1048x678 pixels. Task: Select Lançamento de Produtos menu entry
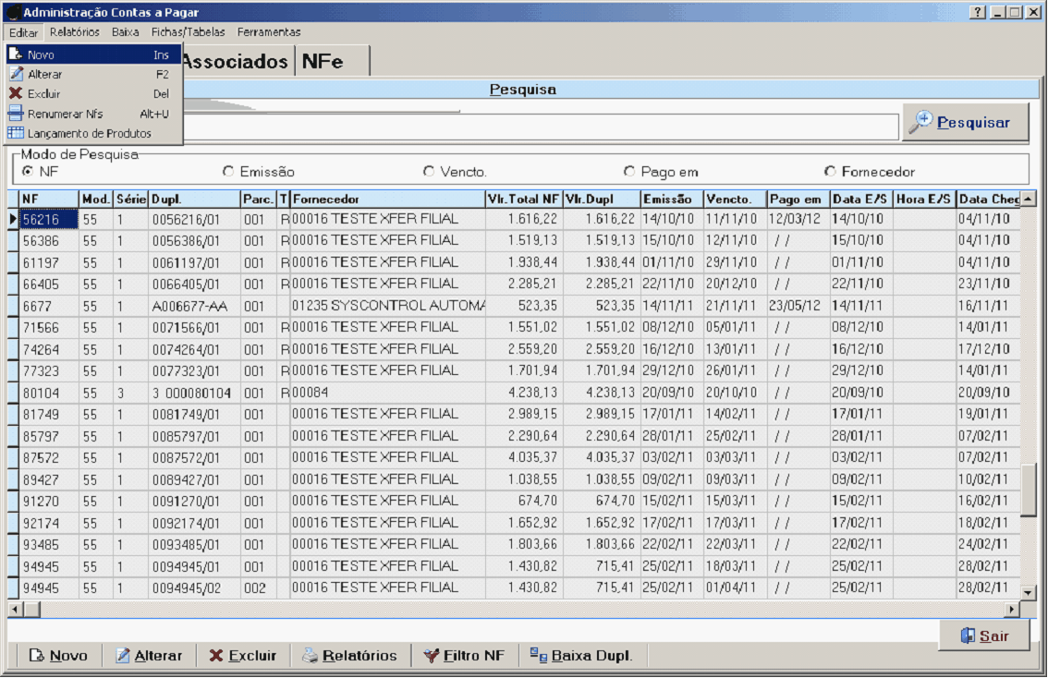pyautogui.click(x=89, y=133)
